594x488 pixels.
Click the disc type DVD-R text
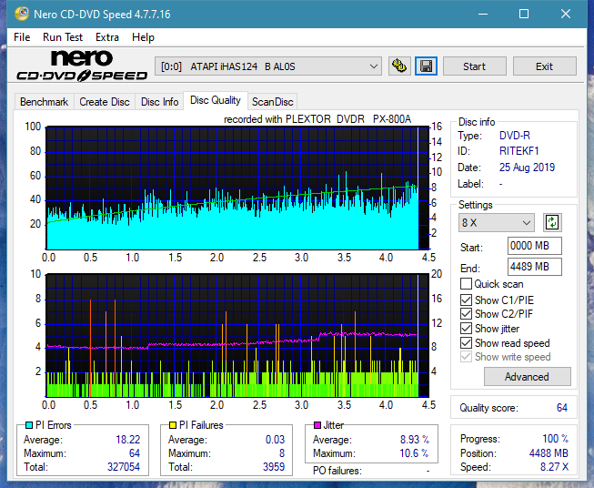coord(515,136)
